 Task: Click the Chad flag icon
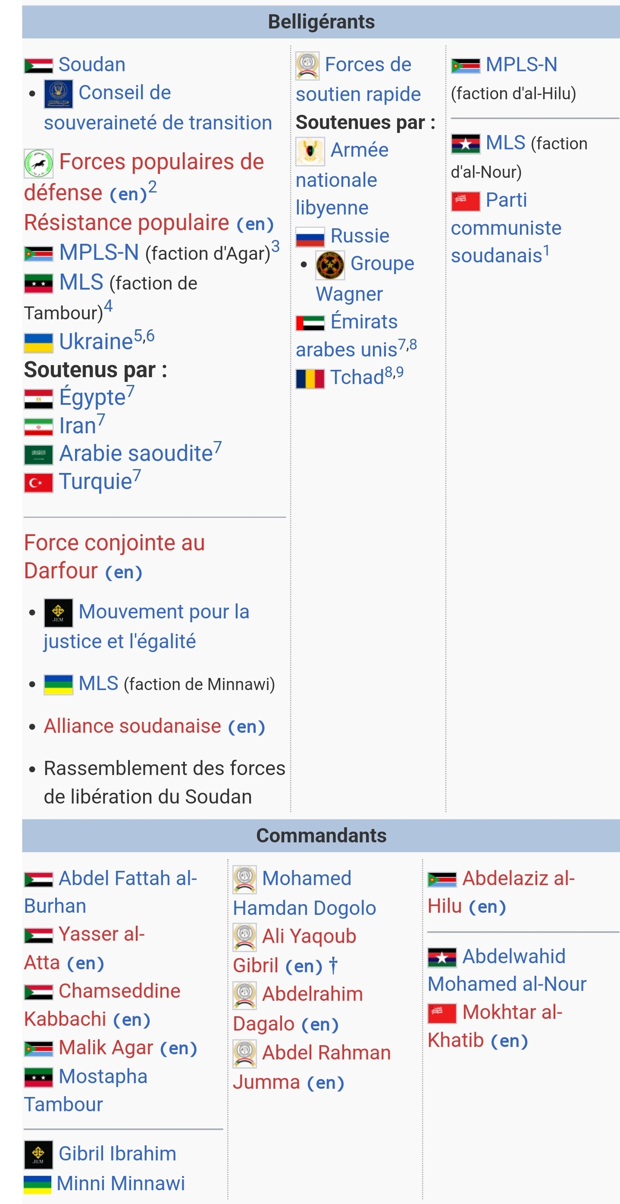point(310,378)
